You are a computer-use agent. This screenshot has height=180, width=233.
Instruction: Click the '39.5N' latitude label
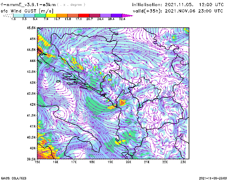pyautogui.click(x=31, y=159)
